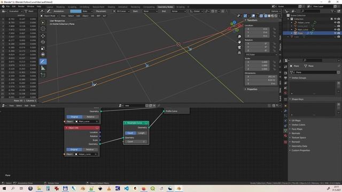The image size is (342, 192).
Task: Open the File menu
Action: point(8,6)
